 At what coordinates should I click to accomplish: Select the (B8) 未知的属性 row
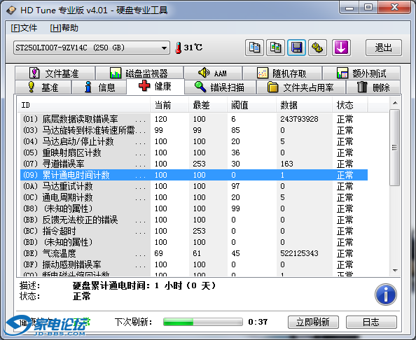tap(194, 208)
